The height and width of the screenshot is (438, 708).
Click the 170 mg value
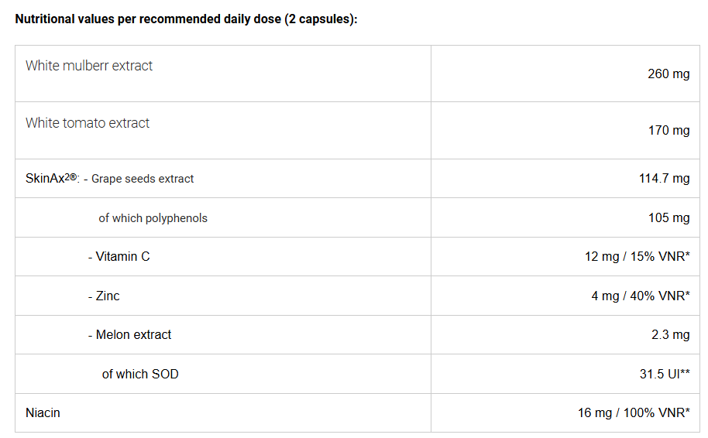click(x=668, y=130)
